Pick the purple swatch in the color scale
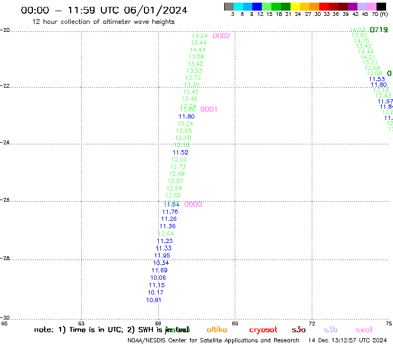 pyautogui.click(x=353, y=6)
